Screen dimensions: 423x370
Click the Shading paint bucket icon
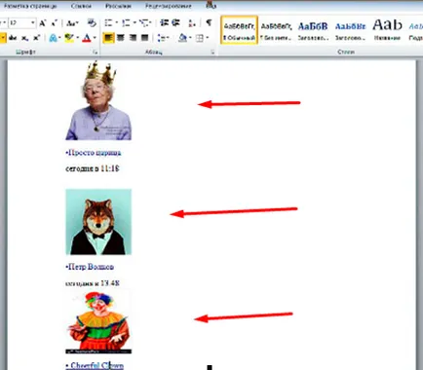182,38
